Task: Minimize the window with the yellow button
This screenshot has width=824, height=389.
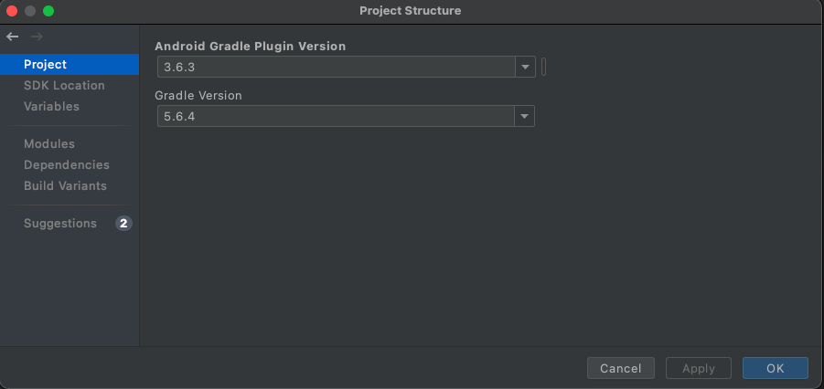Action: 30,11
